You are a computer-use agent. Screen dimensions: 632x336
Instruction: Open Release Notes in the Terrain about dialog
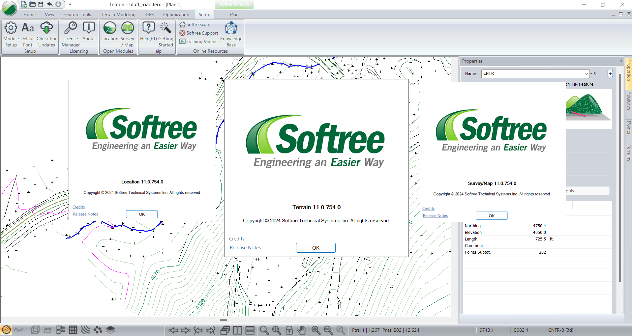click(x=245, y=248)
